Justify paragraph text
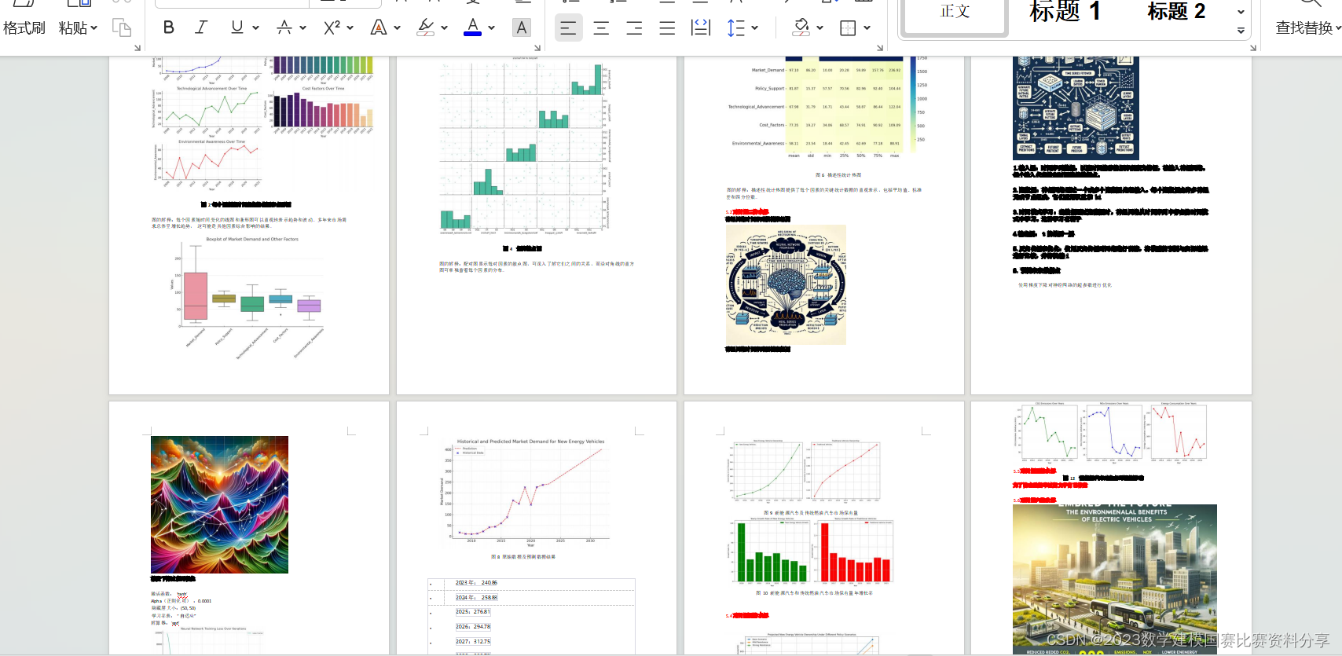This screenshot has width=1342, height=656. click(667, 27)
